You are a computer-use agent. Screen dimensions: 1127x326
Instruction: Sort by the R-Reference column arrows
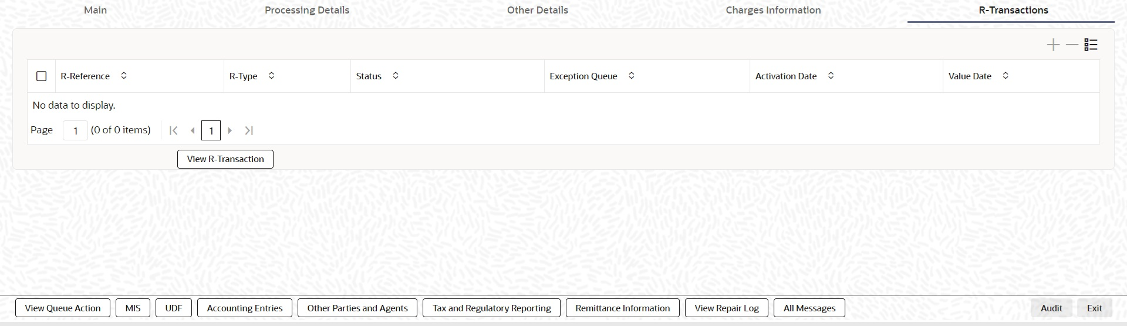click(124, 76)
